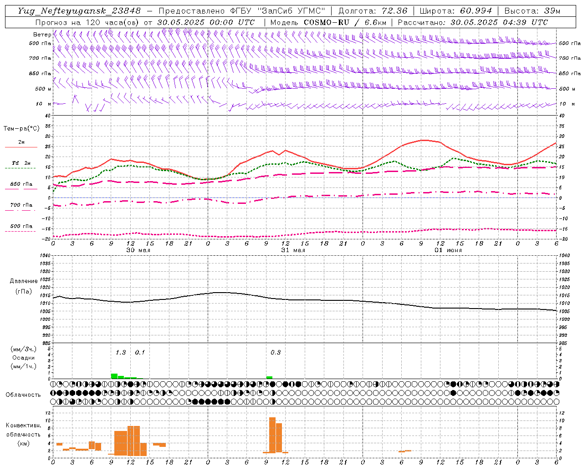The image size is (583, 466).
Task: Click the Ветер wind panel label
Action: click(x=42, y=35)
